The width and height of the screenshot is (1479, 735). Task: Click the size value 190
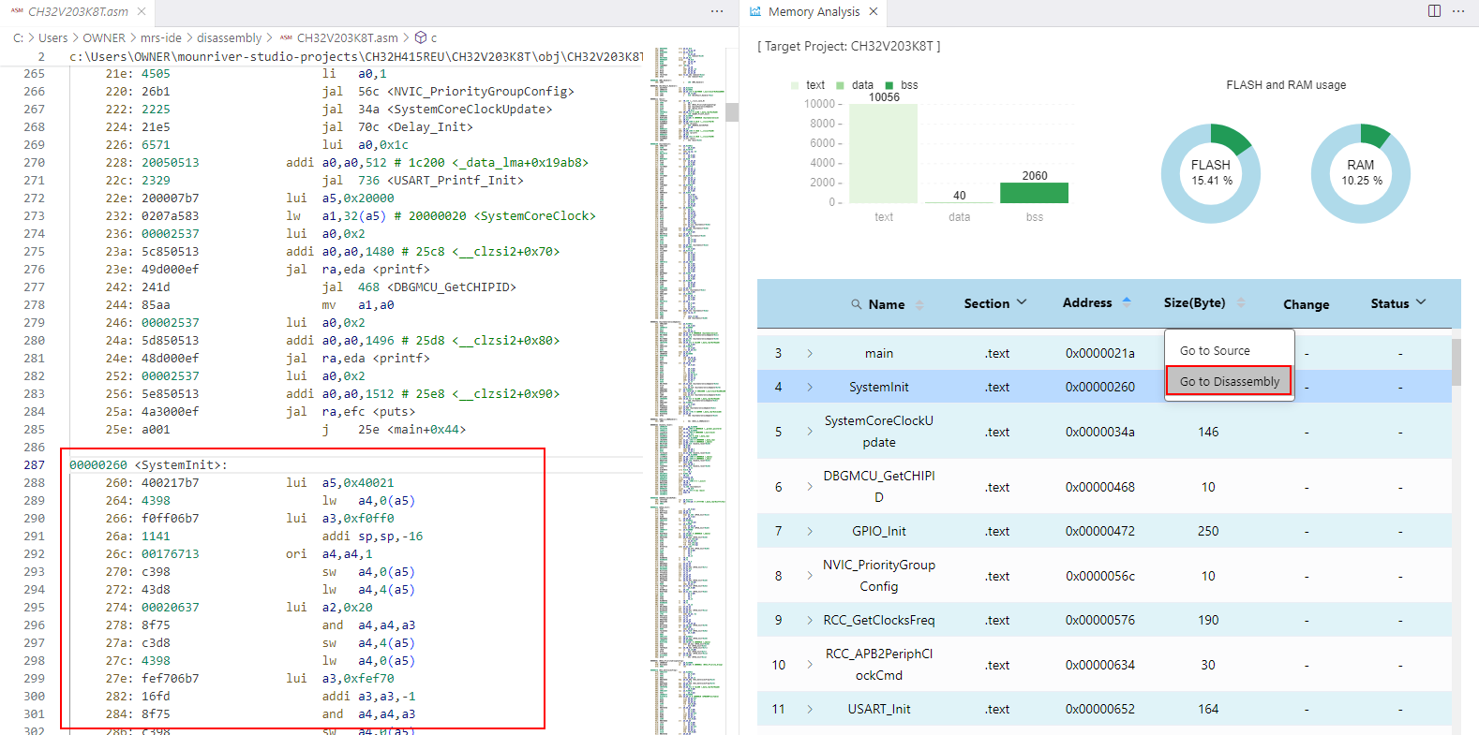tap(1208, 620)
